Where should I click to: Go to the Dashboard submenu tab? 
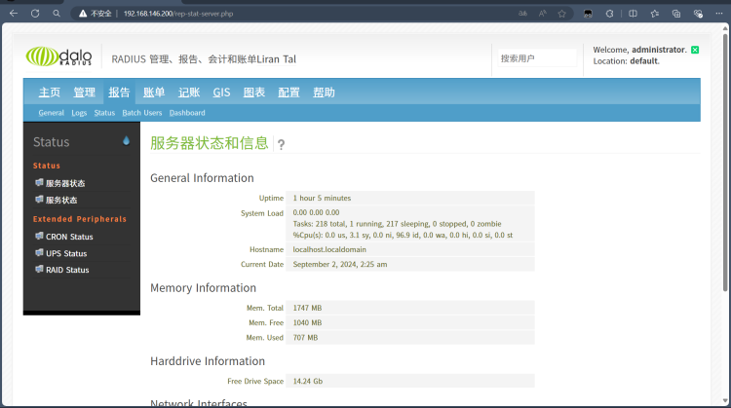[187, 113]
